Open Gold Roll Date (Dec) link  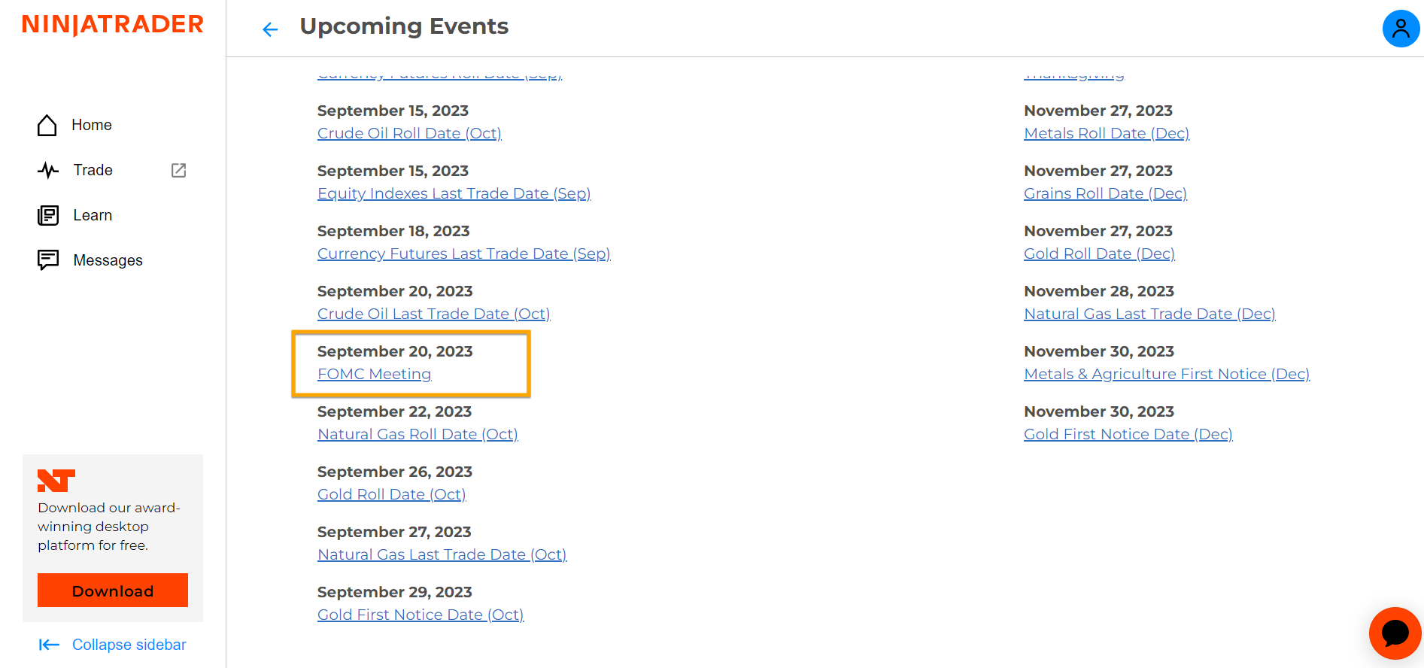pos(1099,254)
